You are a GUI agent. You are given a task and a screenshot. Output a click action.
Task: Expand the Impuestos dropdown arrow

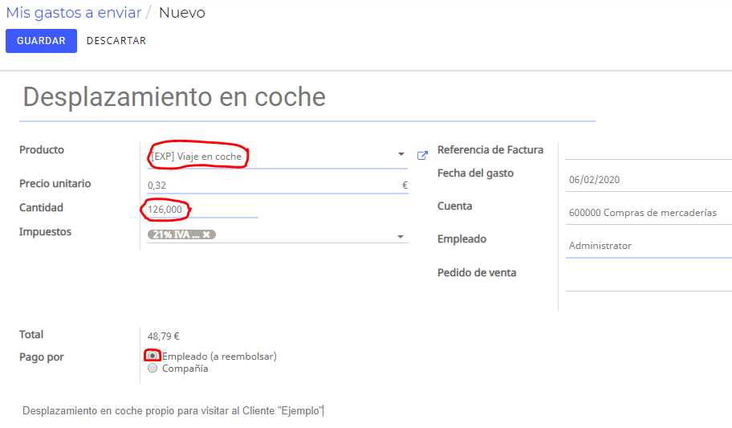400,237
